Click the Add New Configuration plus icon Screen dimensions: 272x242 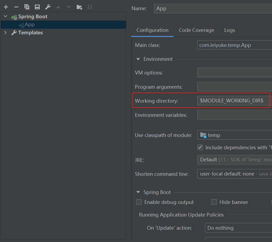(6, 7)
